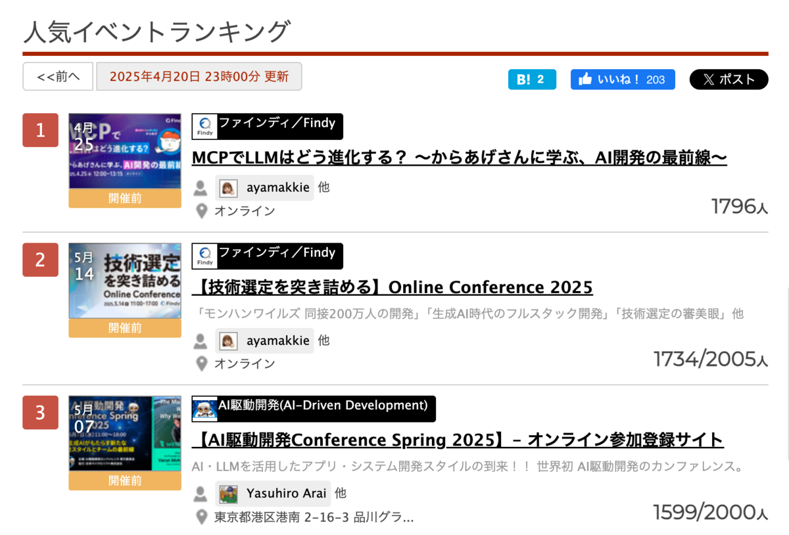Screen dimensions: 789x535
Task: Click the rank 2 badge
Action: pyautogui.click(x=41, y=260)
